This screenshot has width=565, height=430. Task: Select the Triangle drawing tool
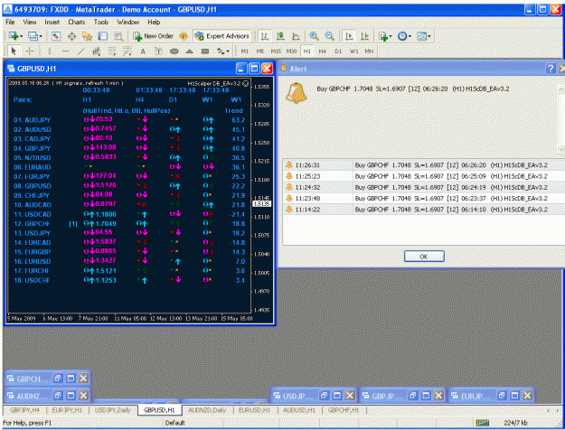click(x=190, y=51)
